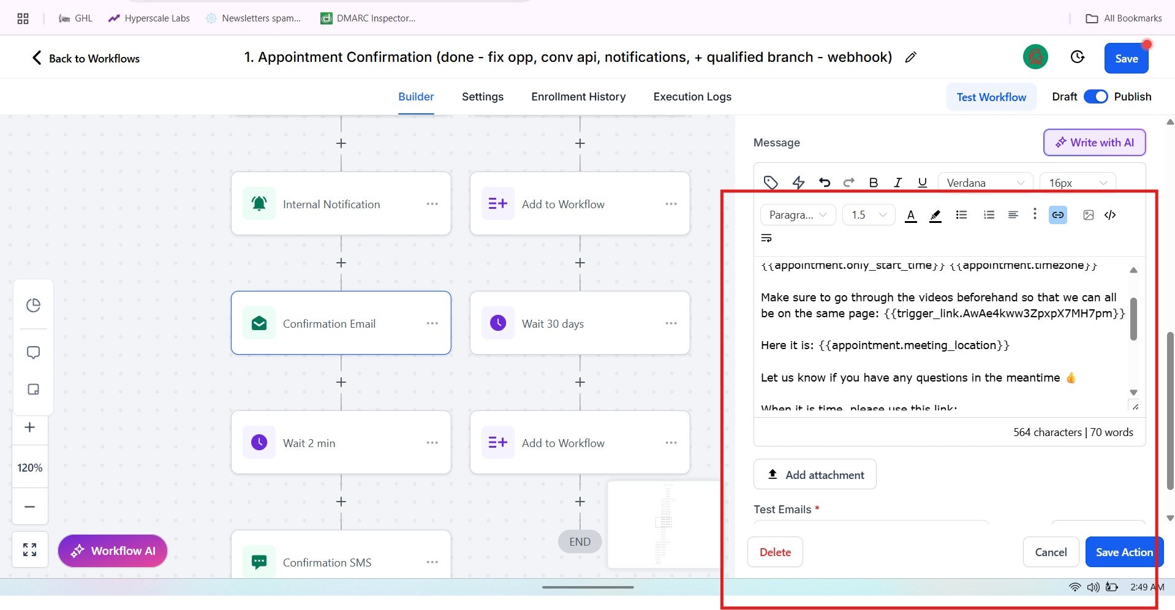This screenshot has width=1175, height=610.
Task: Switch to the Execution Logs tab
Action: tap(692, 96)
